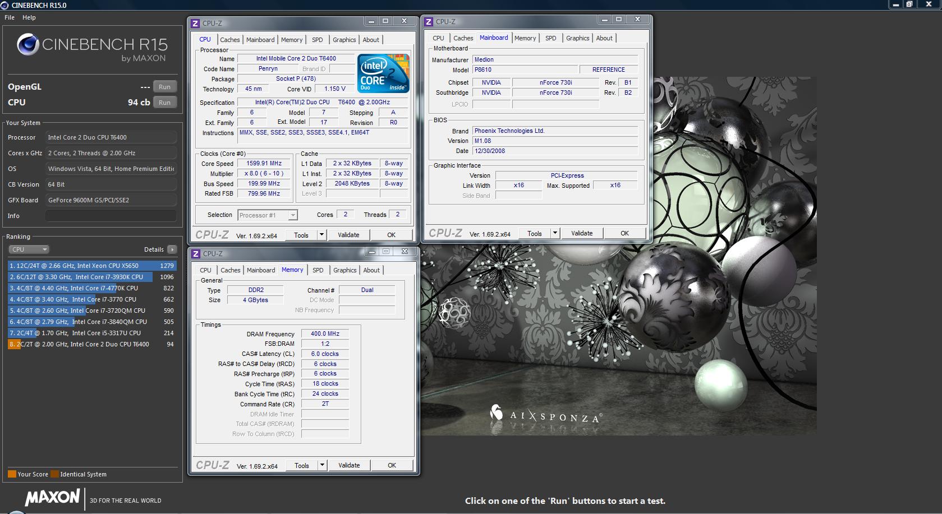Screen dimensions: 942x514
Task: Switch to Mainboard tab in CPU window
Action: pos(260,40)
